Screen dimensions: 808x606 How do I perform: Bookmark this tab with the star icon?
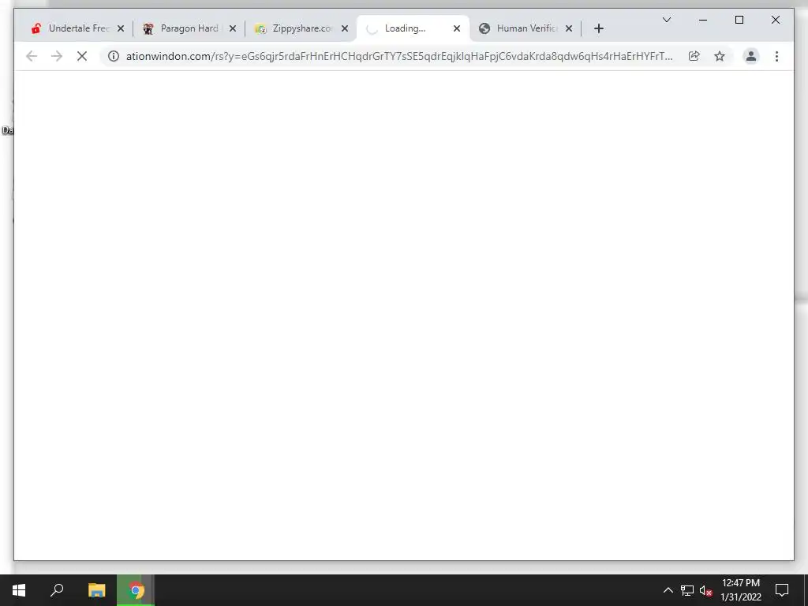tap(720, 56)
